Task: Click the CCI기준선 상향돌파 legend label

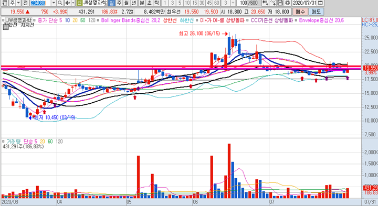Action: (x=272, y=20)
